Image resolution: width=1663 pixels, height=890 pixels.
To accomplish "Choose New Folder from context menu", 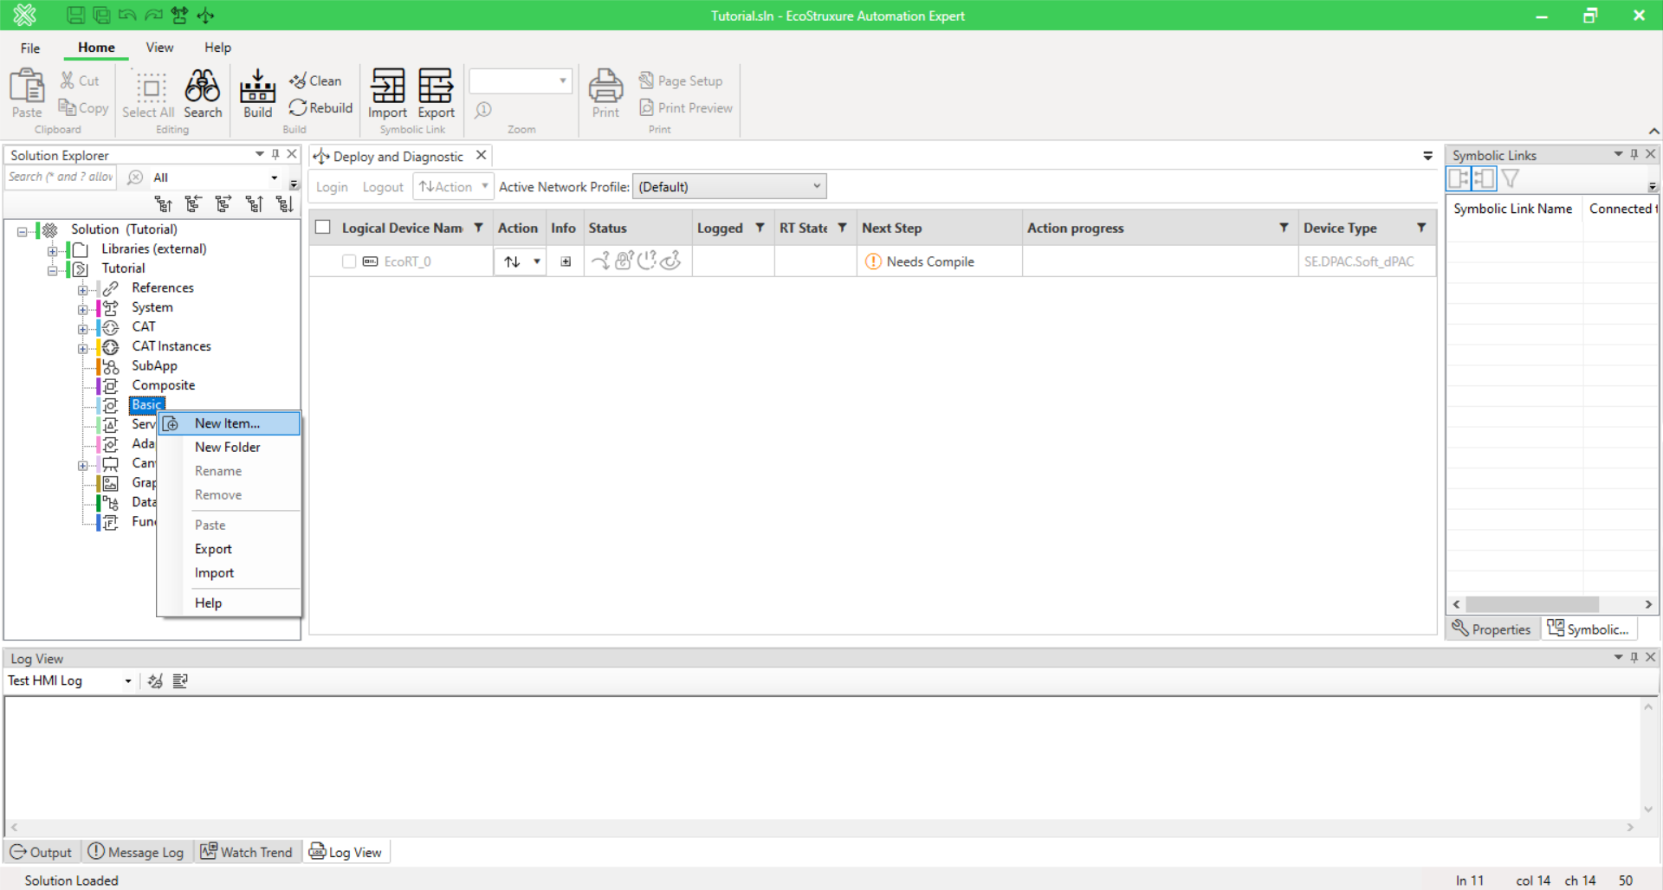I will click(230, 448).
